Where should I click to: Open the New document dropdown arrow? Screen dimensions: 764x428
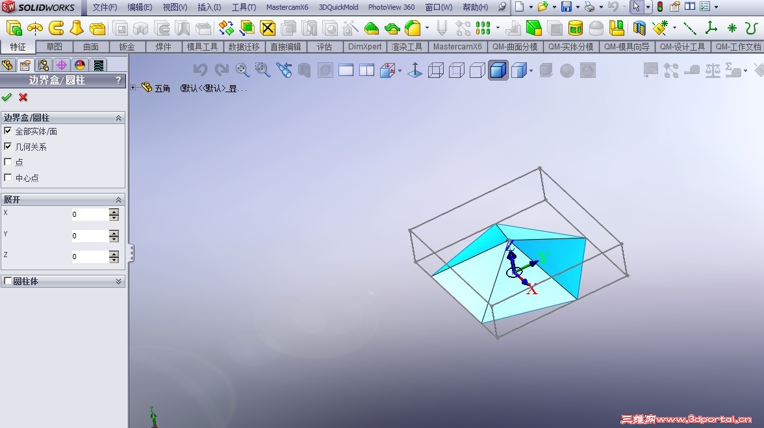click(x=531, y=7)
